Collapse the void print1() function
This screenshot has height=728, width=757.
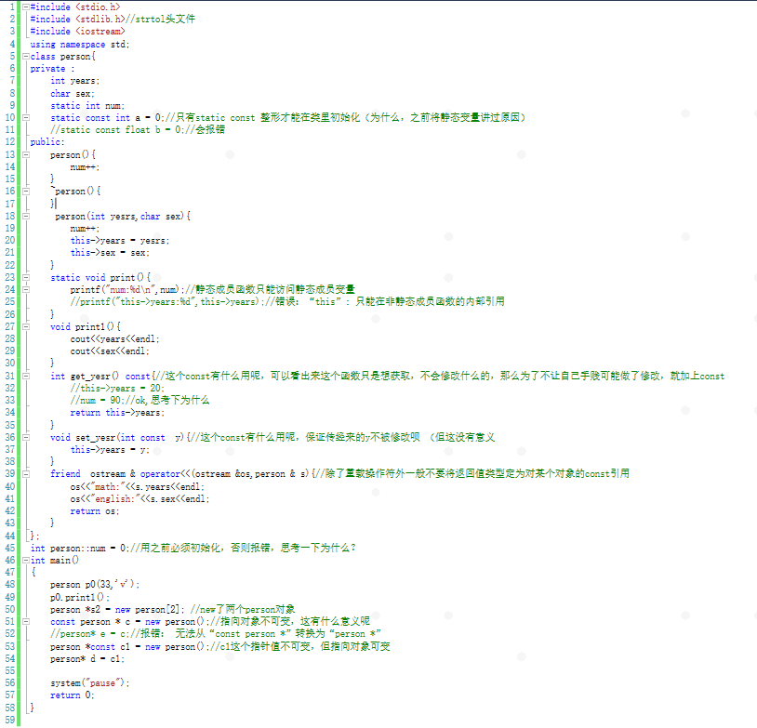[x=26, y=326]
